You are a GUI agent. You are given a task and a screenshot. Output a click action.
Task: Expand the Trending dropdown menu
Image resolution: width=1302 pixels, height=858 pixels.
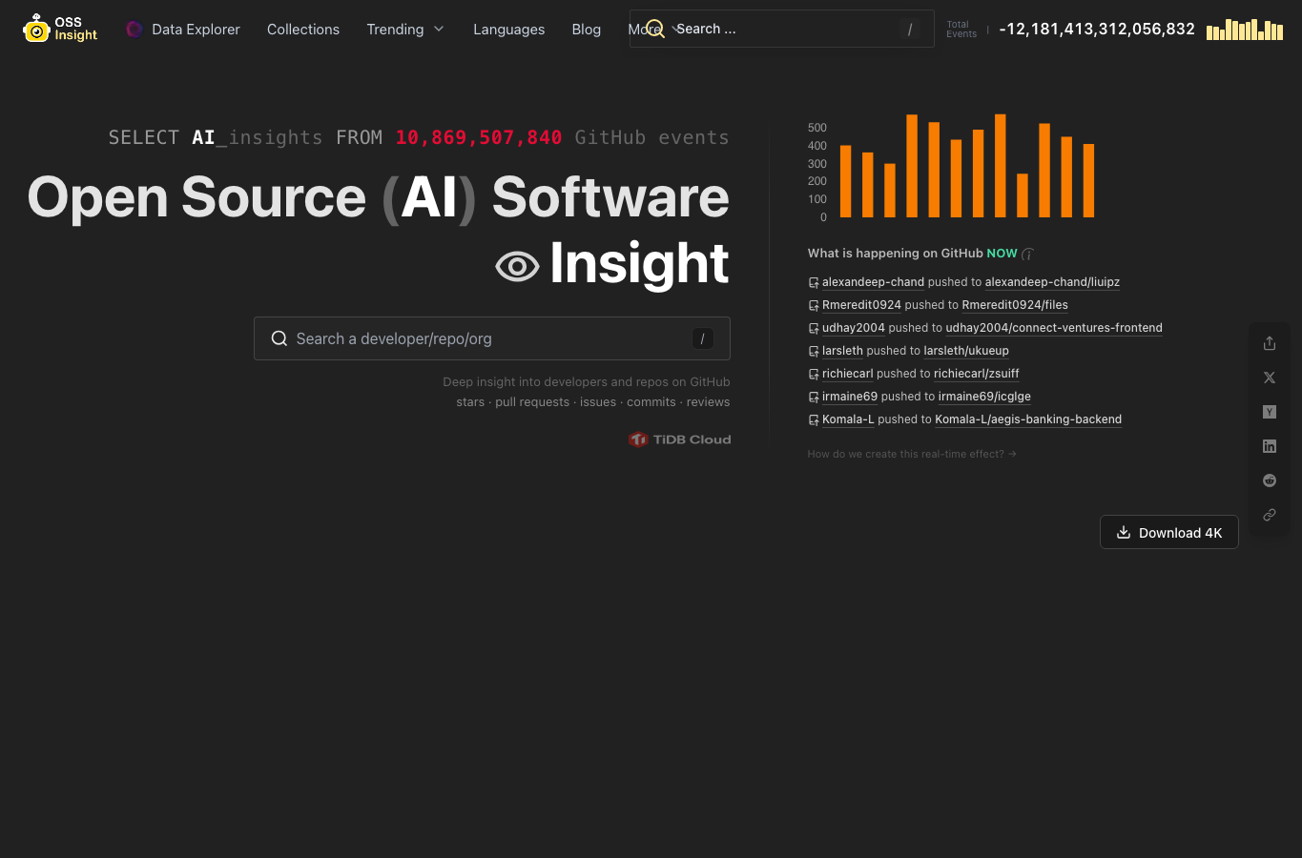(x=405, y=30)
